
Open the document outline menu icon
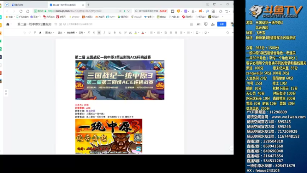[x=191, y=24]
